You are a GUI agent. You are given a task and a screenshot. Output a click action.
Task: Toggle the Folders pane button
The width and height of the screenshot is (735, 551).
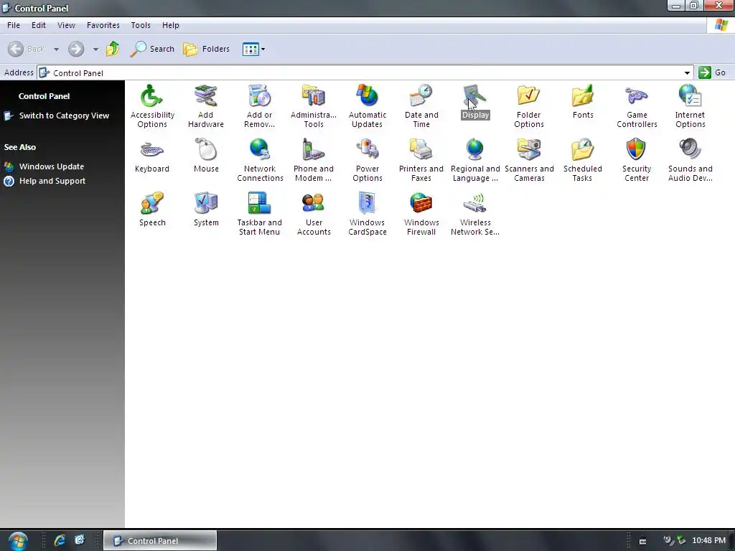coord(206,49)
